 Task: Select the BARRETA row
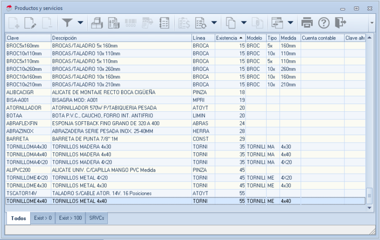click(x=186, y=139)
